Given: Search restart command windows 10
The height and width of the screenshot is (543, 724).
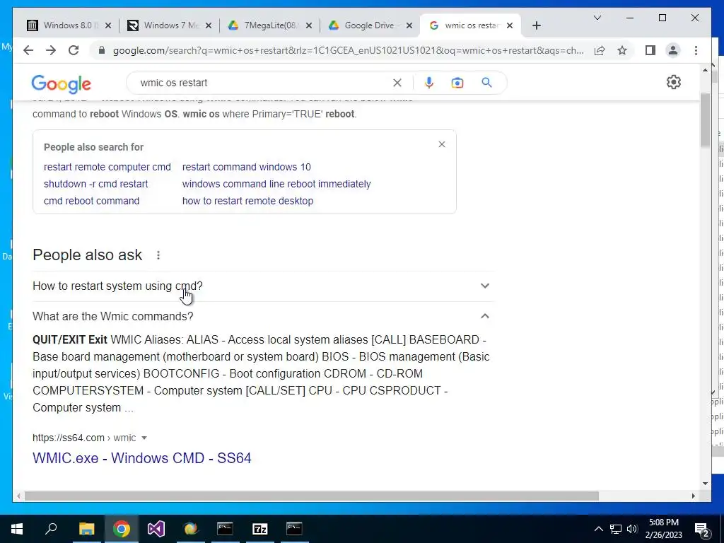Looking at the screenshot, I should (x=247, y=167).
